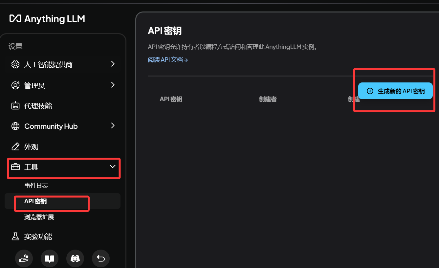Click the Anything LLM logo
Viewport: 439px width, 268px height.
click(x=47, y=19)
